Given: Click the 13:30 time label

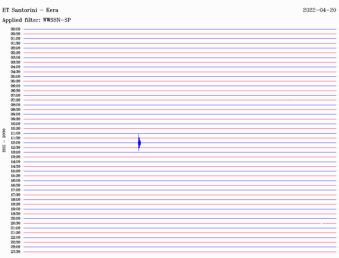Looking at the screenshot, I should pyautogui.click(x=16, y=157).
